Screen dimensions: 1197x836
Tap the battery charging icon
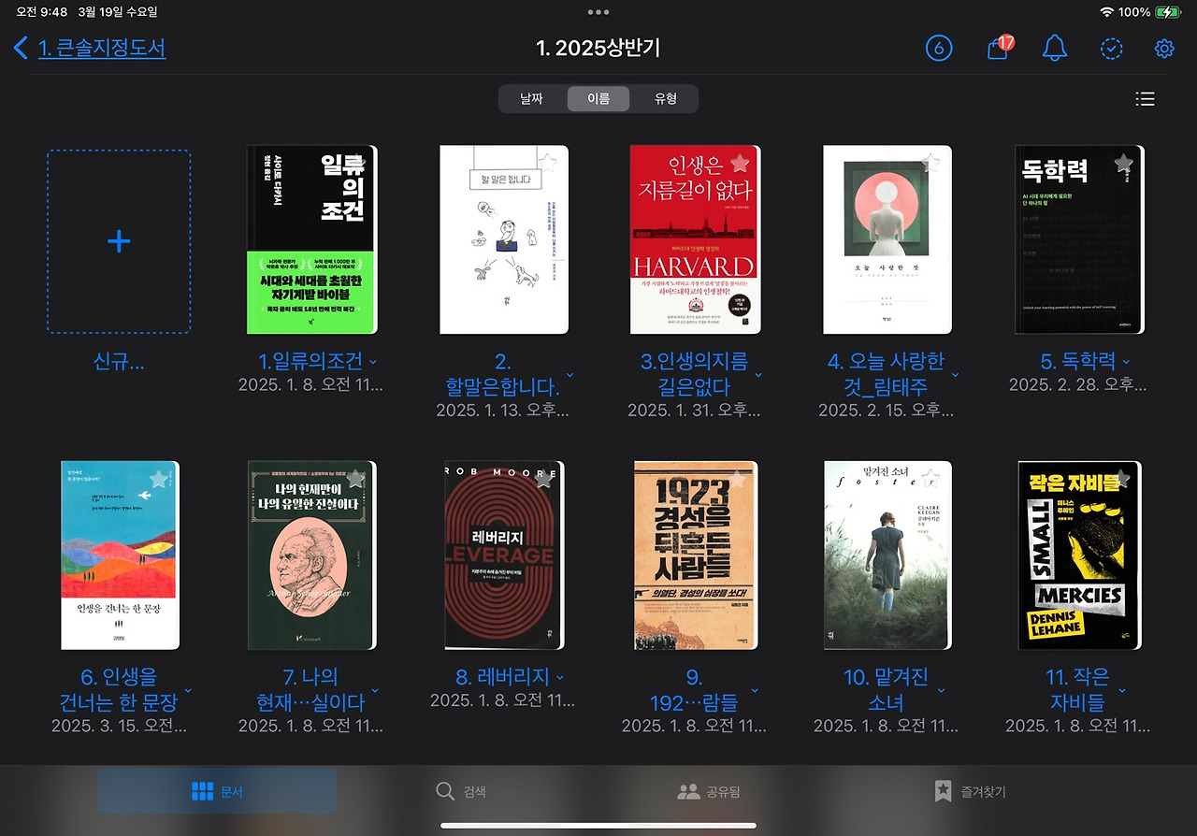(1168, 12)
